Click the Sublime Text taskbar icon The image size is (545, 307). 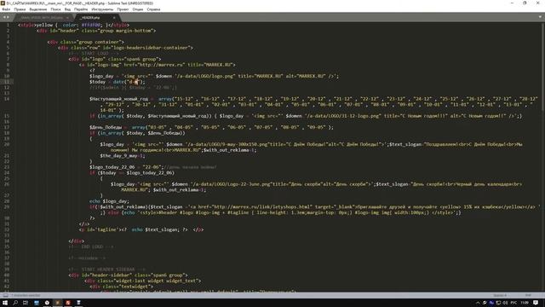[x=57, y=303]
